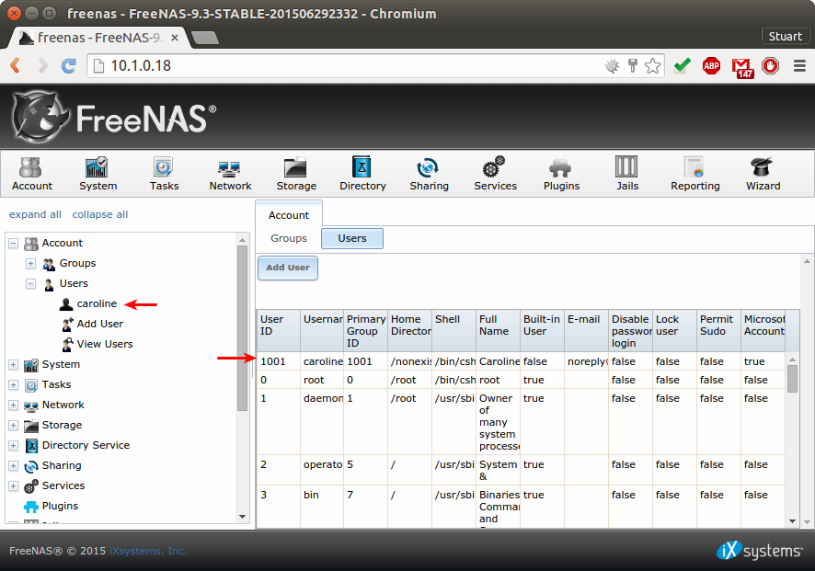Close the freenas browser tab
The image size is (815, 571).
(x=175, y=38)
